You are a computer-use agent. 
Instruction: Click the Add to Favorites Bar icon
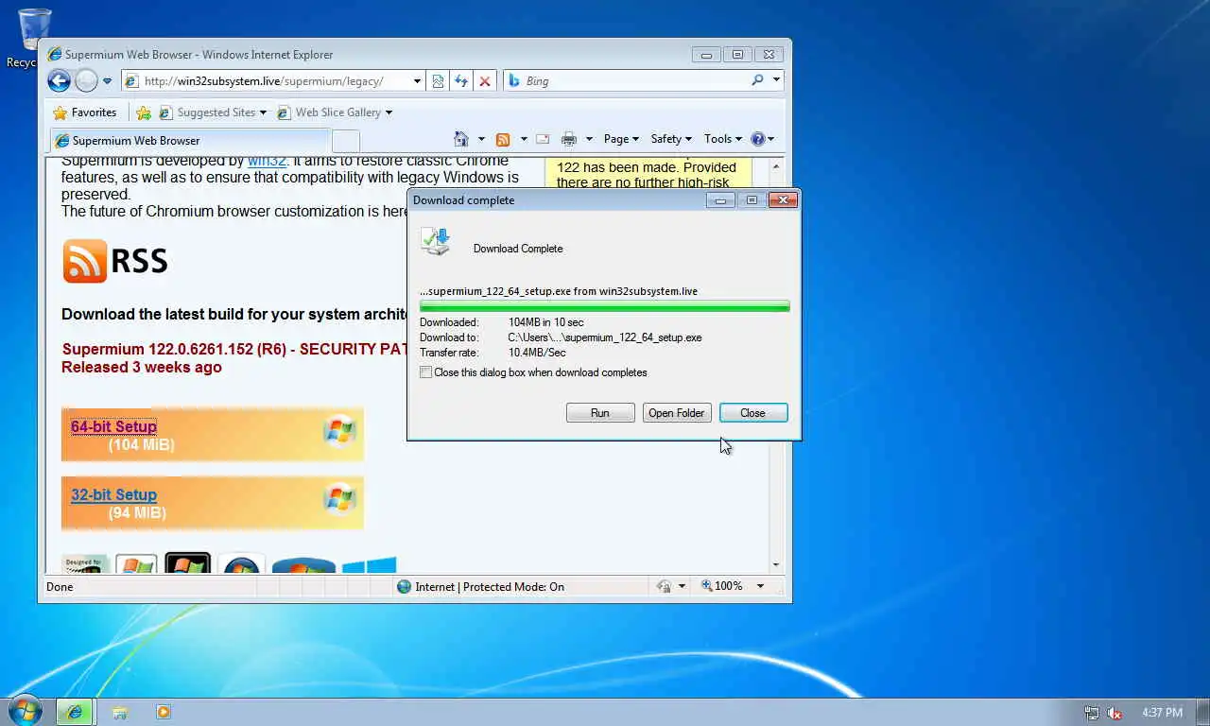144,112
